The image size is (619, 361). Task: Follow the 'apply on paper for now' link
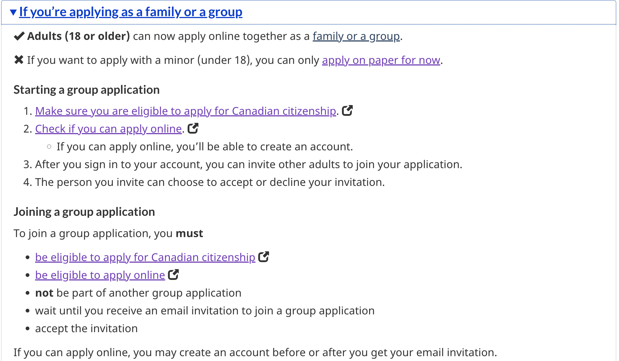(x=381, y=60)
